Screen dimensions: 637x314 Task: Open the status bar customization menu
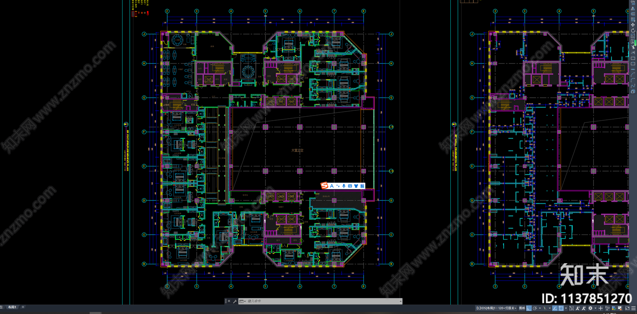coord(633,308)
